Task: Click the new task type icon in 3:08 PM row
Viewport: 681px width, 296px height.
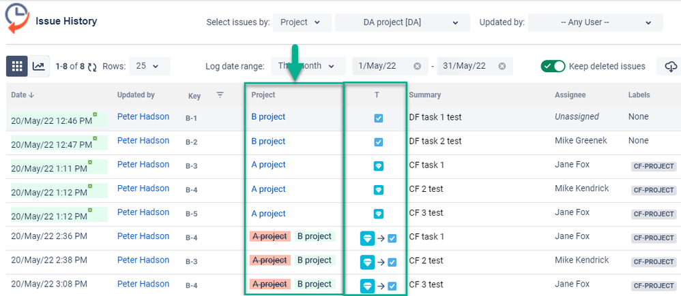Action: pyautogui.click(x=392, y=286)
